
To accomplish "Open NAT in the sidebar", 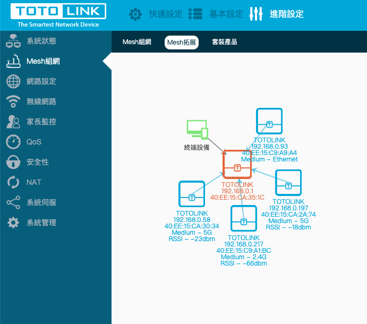I will coord(34,182).
